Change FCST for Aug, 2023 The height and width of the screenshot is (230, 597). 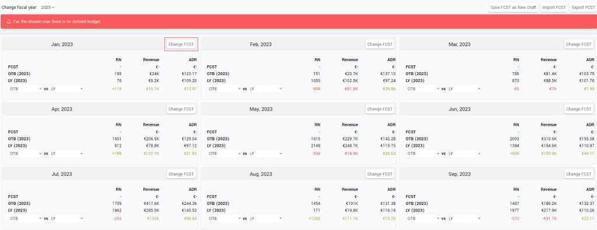[380, 174]
